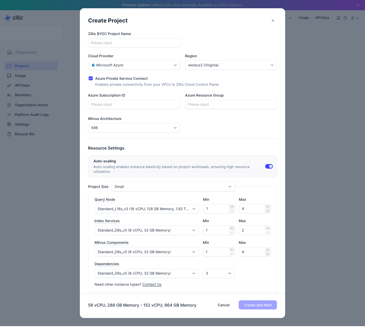Click the help question mark icon
Image resolution: width=365 pixels, height=327 pixels.
[x=345, y=18]
